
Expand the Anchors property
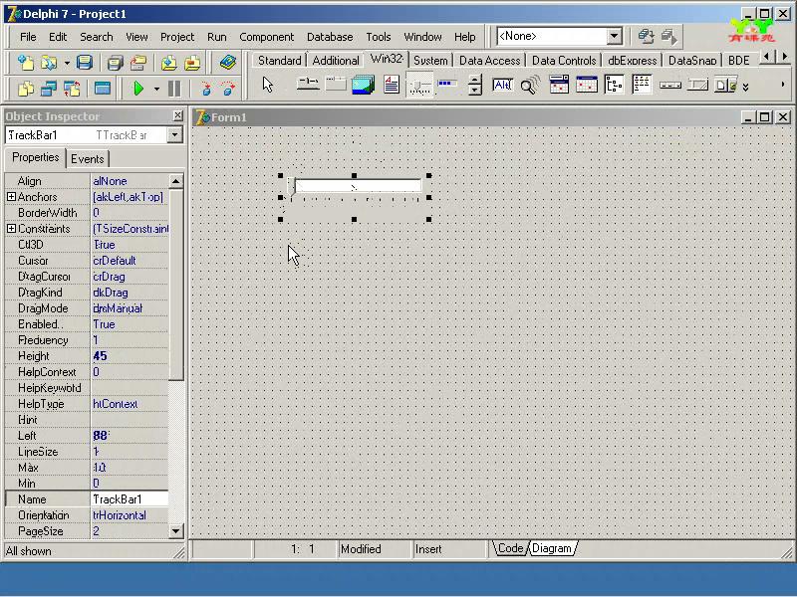11,196
